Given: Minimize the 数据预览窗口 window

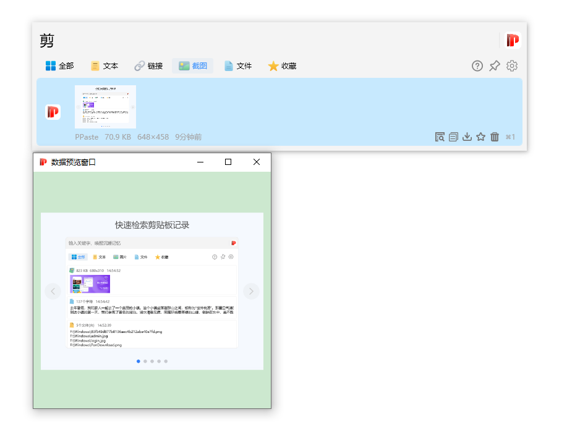Looking at the screenshot, I should [200, 162].
